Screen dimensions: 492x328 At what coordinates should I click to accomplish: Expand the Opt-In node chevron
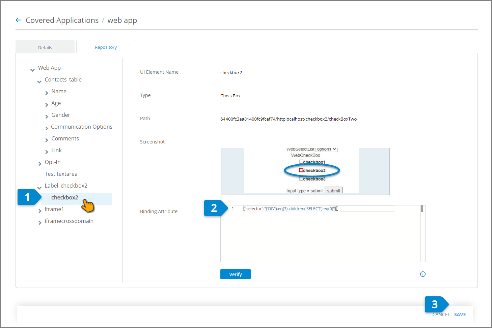pyautogui.click(x=40, y=164)
